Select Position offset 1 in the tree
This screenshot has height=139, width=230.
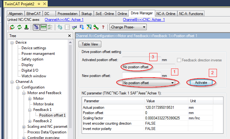pyautogui.click(x=52, y=115)
